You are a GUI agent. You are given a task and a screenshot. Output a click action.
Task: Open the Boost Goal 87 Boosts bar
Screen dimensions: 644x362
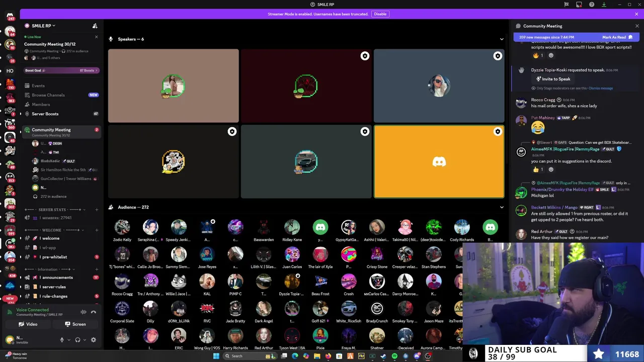[x=61, y=70]
